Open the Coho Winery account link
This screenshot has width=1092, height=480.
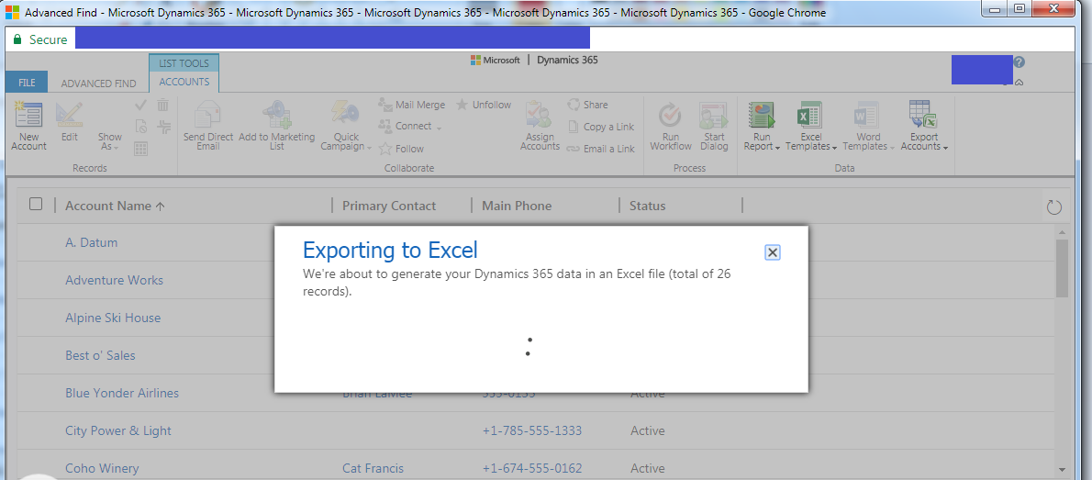pyautogui.click(x=102, y=468)
